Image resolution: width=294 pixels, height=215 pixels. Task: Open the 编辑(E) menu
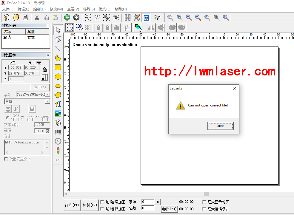tap(23, 9)
